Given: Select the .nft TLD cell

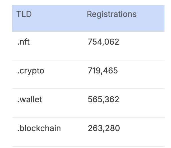Looking at the screenshot, I should (x=23, y=42).
